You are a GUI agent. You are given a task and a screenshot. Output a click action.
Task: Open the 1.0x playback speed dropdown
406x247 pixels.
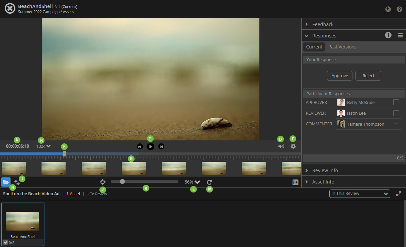point(44,146)
